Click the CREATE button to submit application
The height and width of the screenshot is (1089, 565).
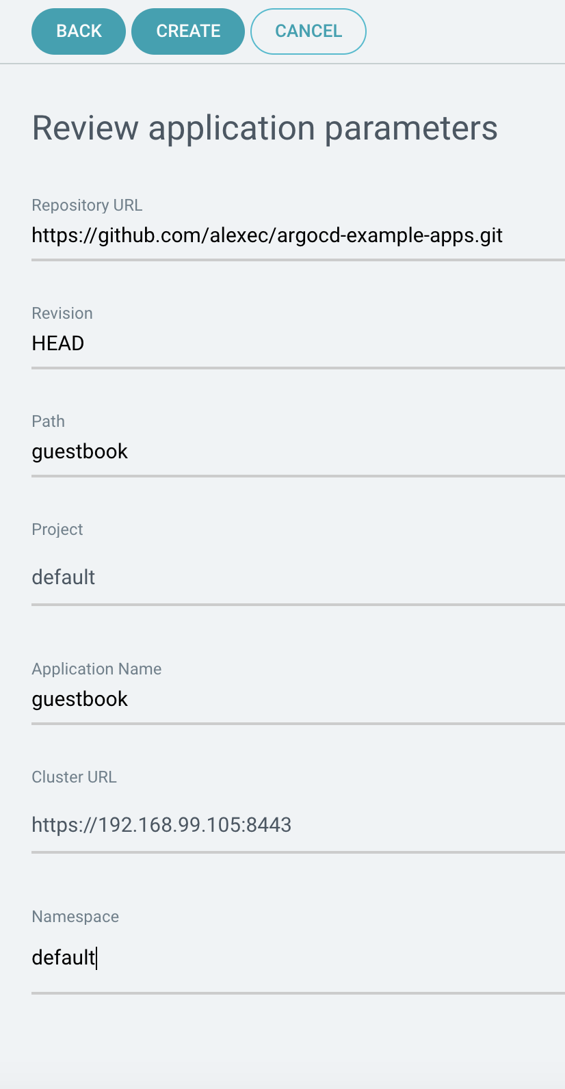coord(188,31)
